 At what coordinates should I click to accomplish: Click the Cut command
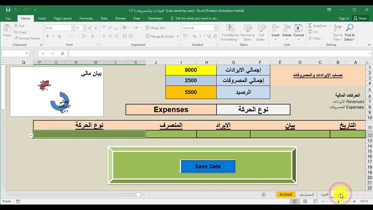19,26
